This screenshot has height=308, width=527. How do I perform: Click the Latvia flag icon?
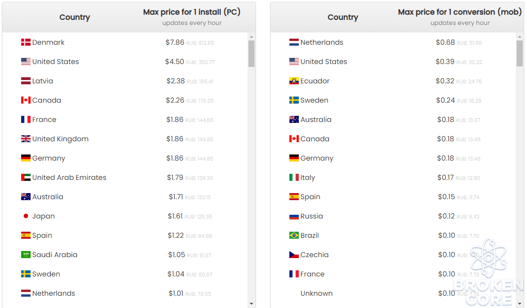point(25,81)
